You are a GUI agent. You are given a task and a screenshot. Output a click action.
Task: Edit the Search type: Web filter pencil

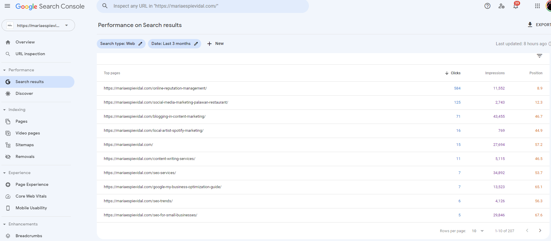[x=140, y=44]
